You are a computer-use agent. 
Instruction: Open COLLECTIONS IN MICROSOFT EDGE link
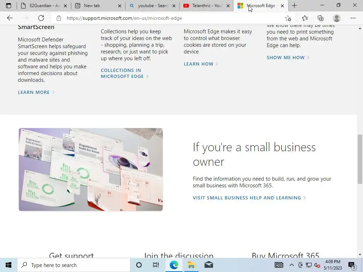[x=124, y=73]
